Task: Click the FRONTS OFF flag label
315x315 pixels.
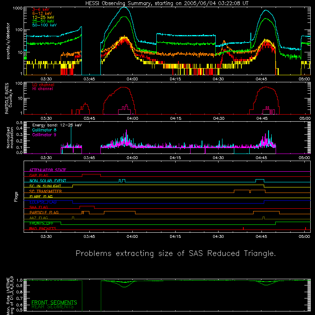Action: pos(41,223)
